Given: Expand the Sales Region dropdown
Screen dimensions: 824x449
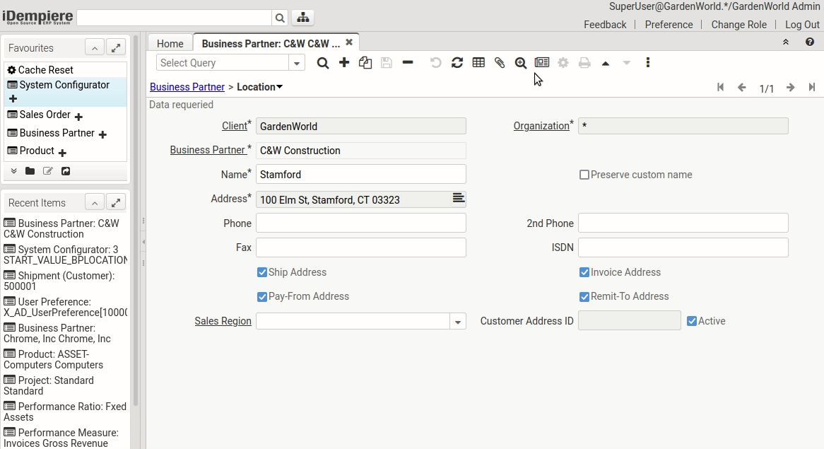Looking at the screenshot, I should pos(457,322).
